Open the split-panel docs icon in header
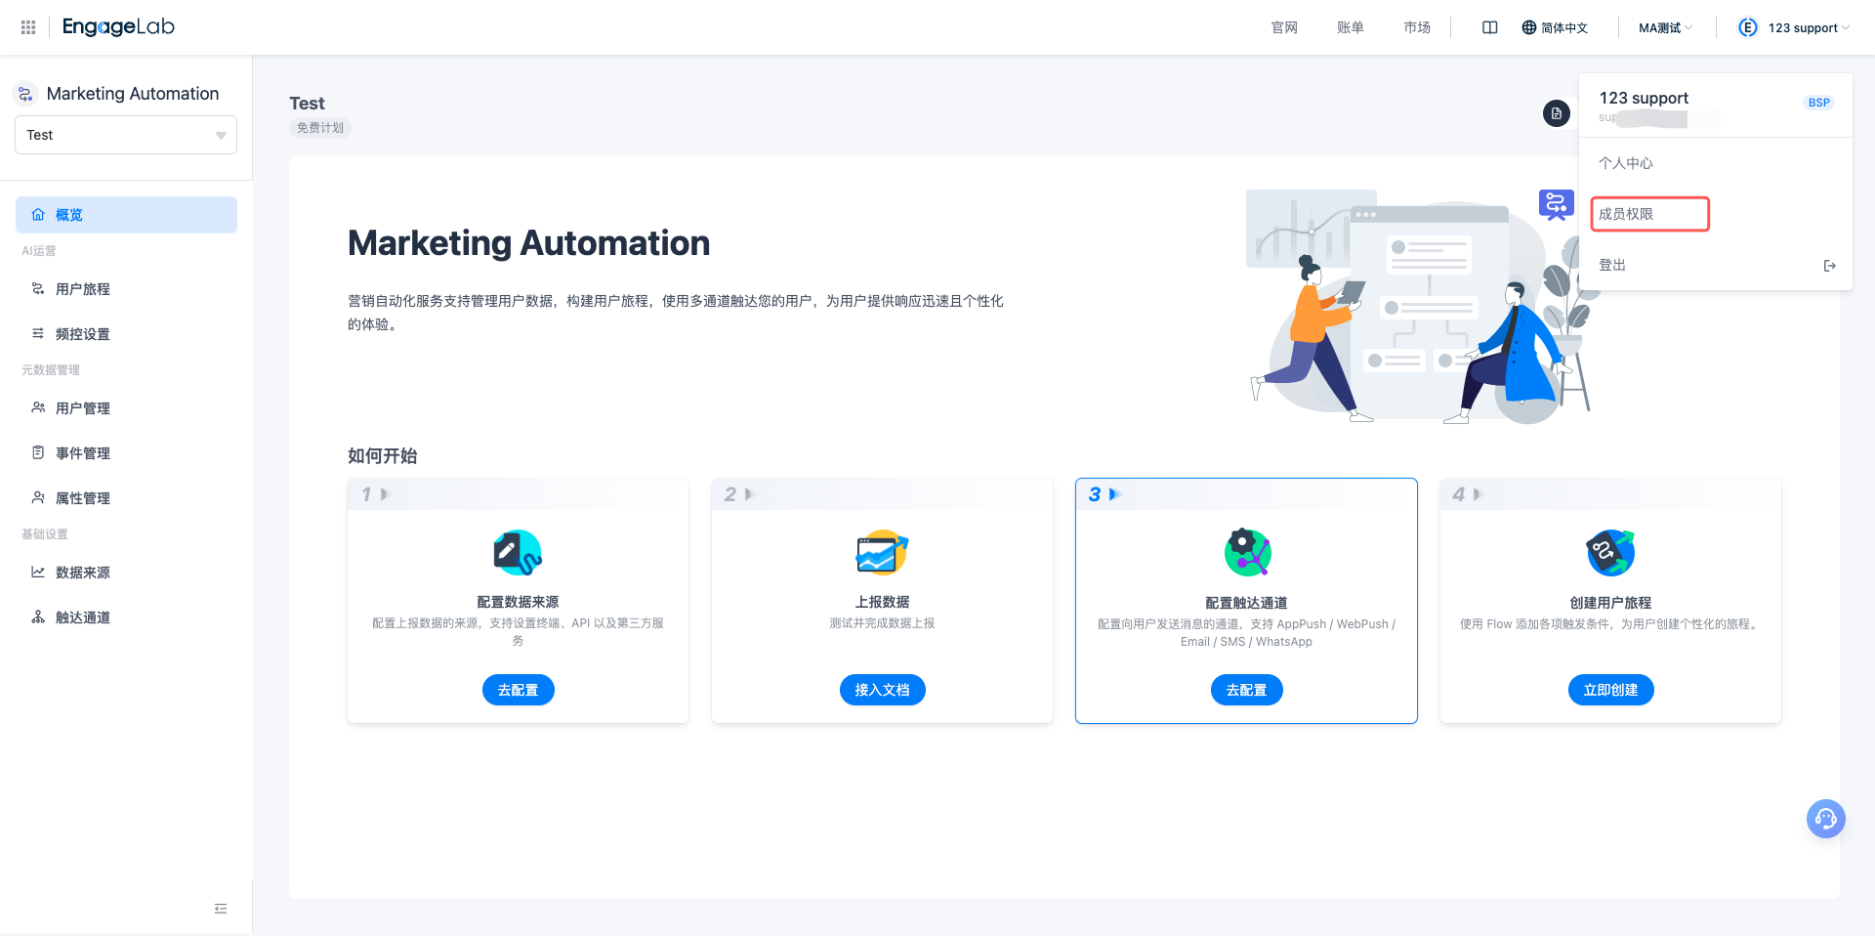 point(1489,27)
